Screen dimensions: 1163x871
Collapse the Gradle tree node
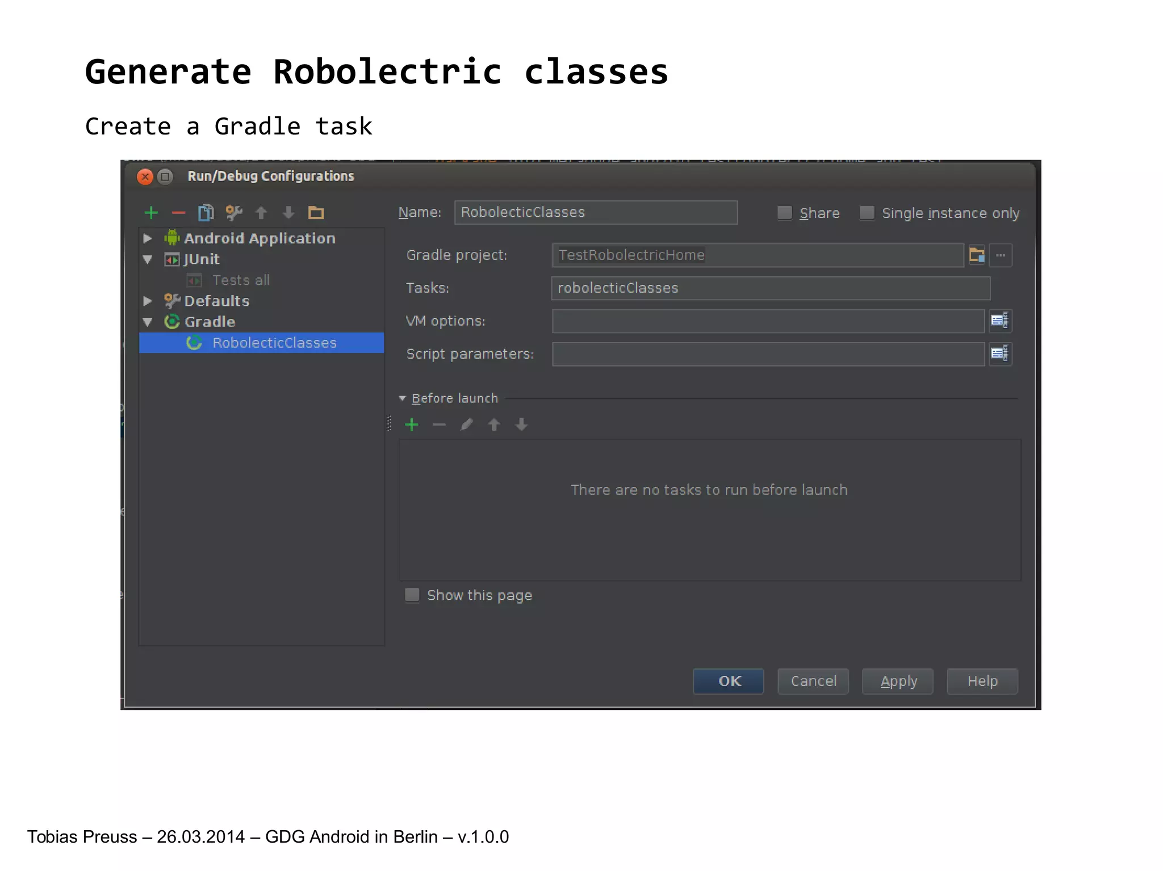coord(148,322)
